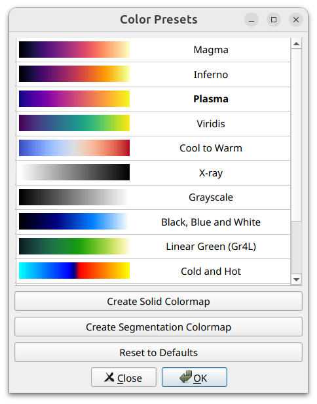Minimize the Color Presets window
This screenshot has height=404, width=317.
252,20
